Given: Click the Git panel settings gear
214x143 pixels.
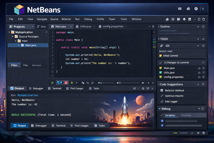Looking at the screenshot, I should coord(203,46).
